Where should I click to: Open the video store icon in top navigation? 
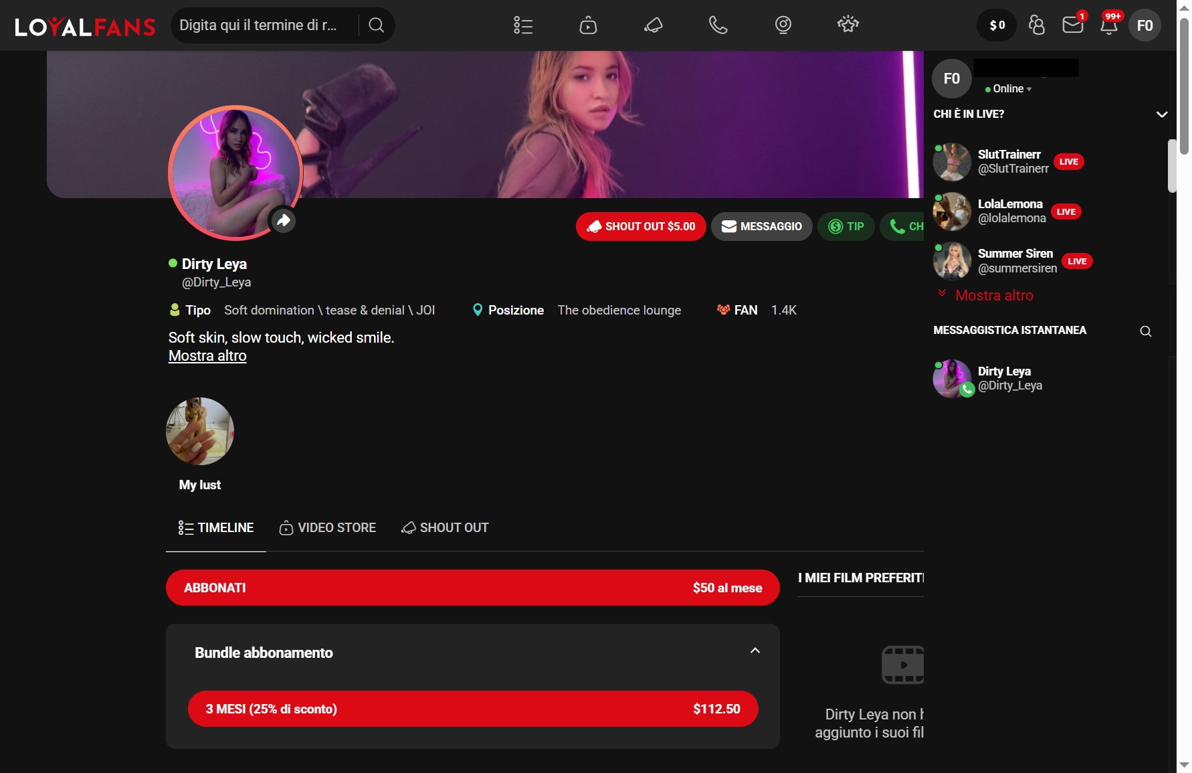coord(588,25)
